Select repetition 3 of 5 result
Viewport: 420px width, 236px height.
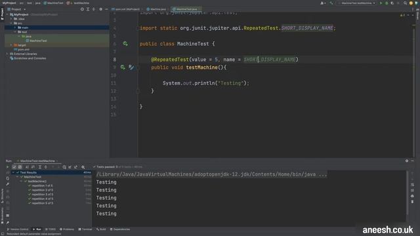click(42, 195)
